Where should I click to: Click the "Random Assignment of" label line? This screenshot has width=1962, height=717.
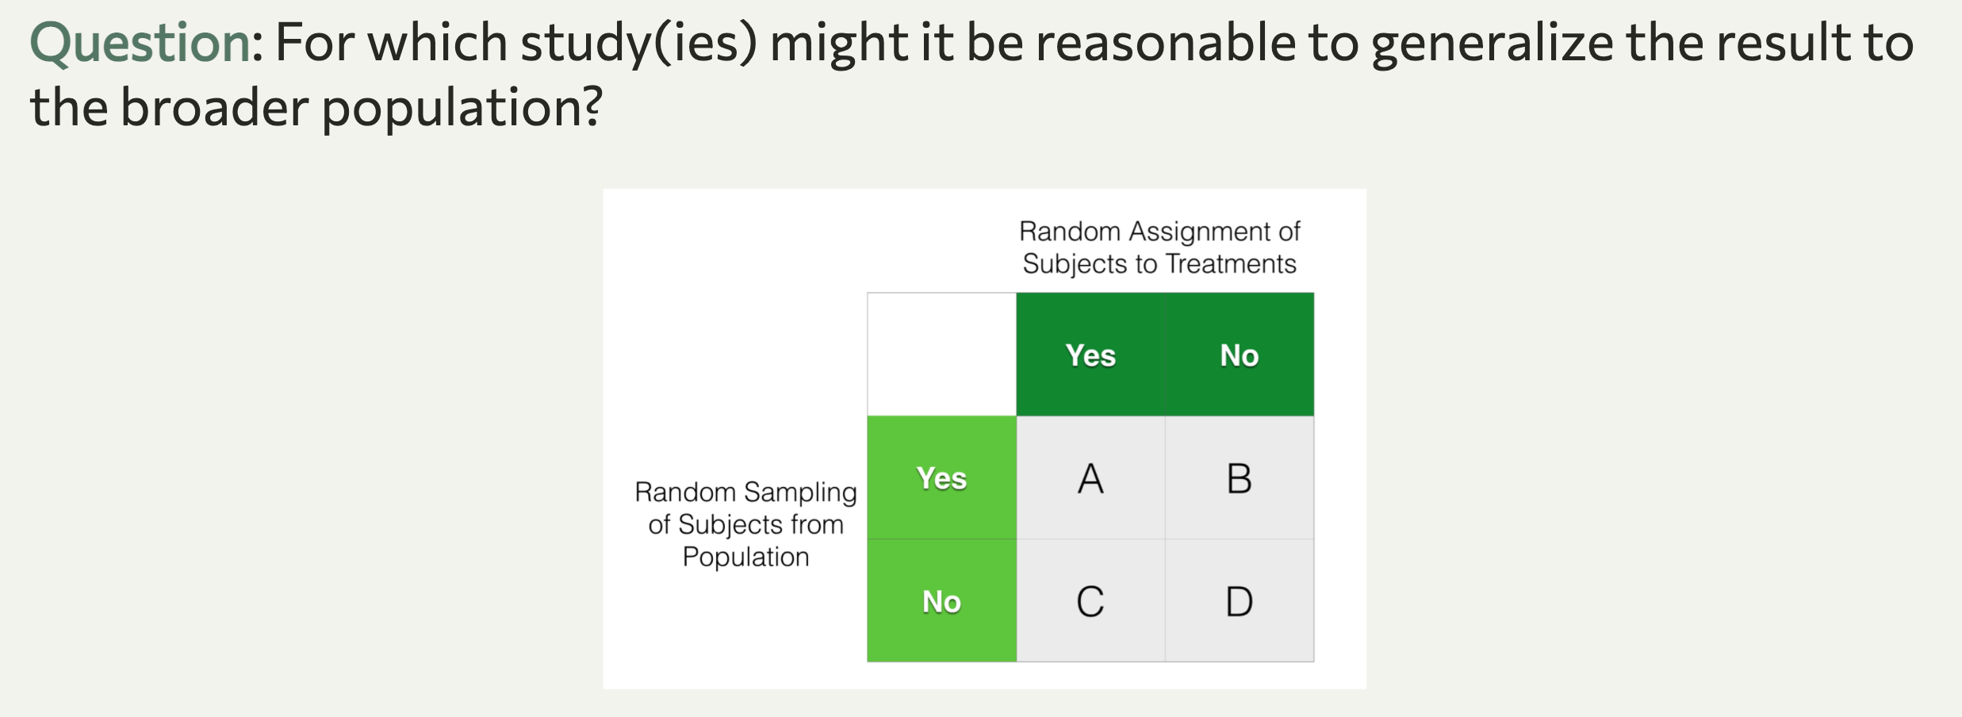tap(1159, 232)
